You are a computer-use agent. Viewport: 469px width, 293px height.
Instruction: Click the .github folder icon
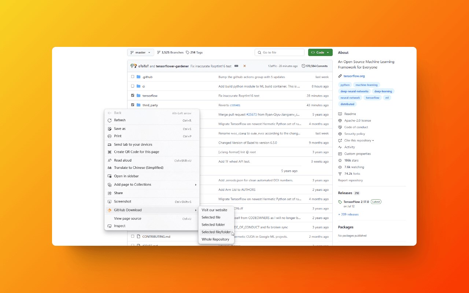pyautogui.click(x=139, y=77)
